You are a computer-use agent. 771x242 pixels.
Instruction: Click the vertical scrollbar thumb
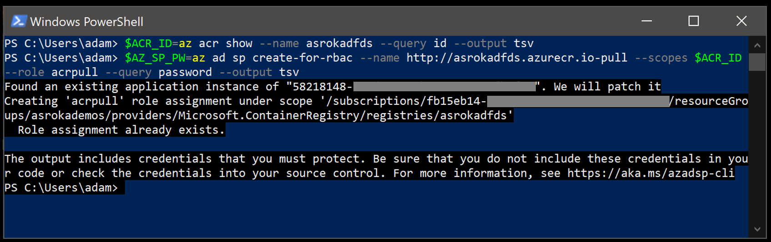coord(757,62)
